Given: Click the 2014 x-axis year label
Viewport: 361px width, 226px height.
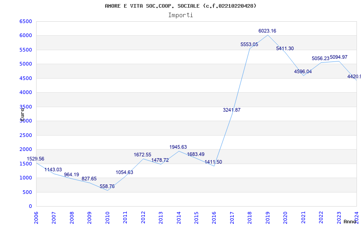Looking at the screenshot, I should click(179, 217).
